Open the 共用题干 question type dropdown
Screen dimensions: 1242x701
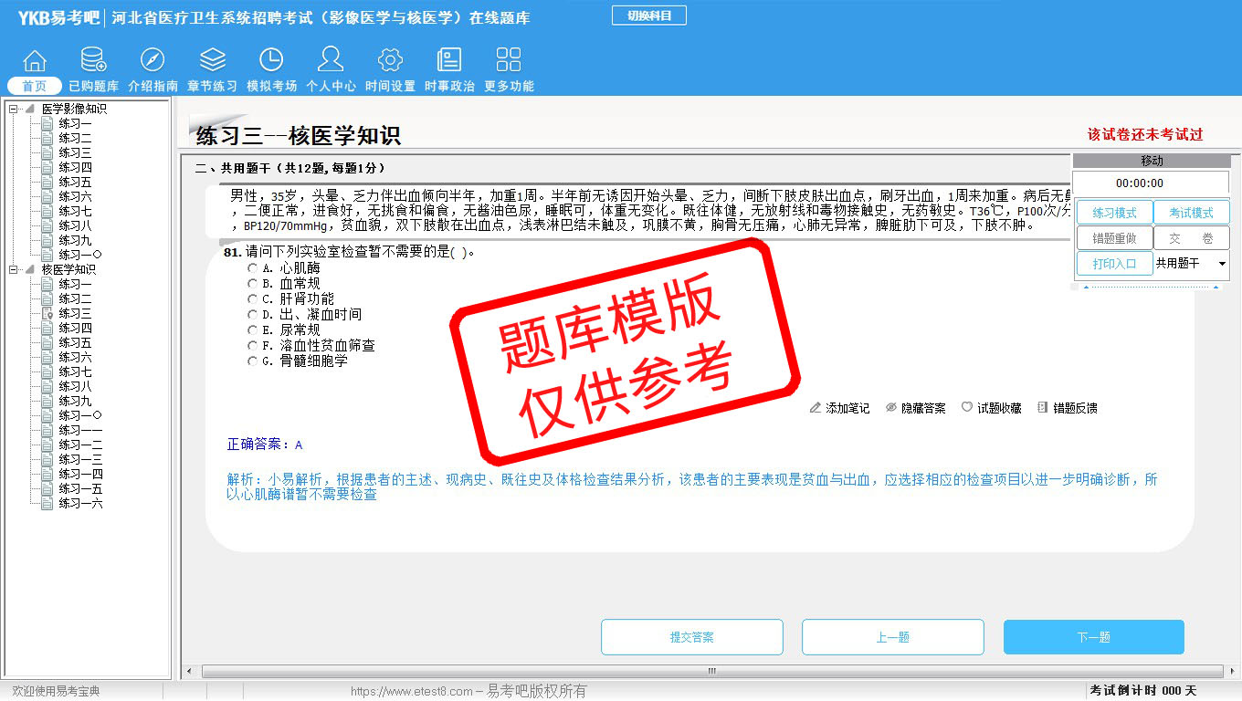click(1192, 264)
